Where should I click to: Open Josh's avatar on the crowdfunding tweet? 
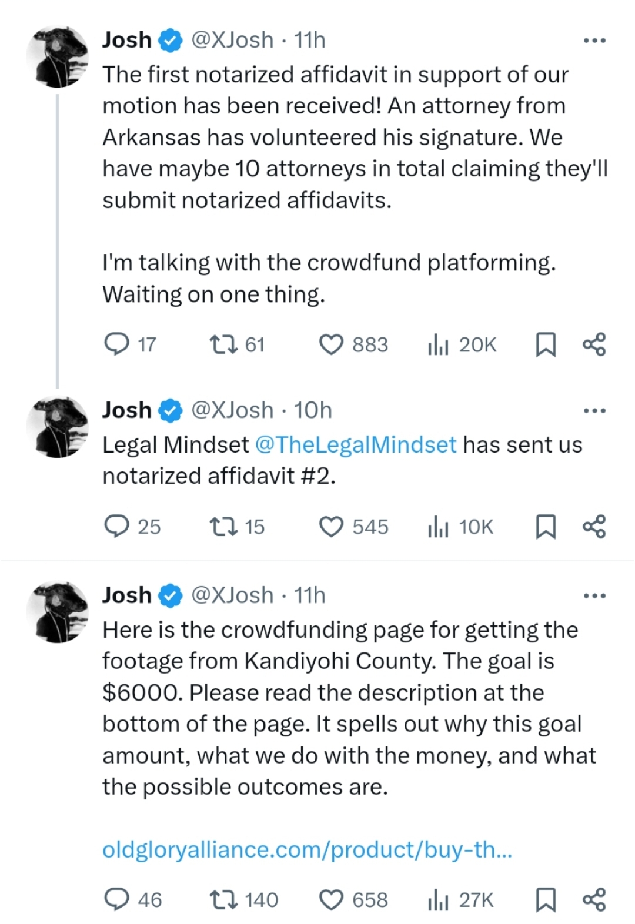57,612
